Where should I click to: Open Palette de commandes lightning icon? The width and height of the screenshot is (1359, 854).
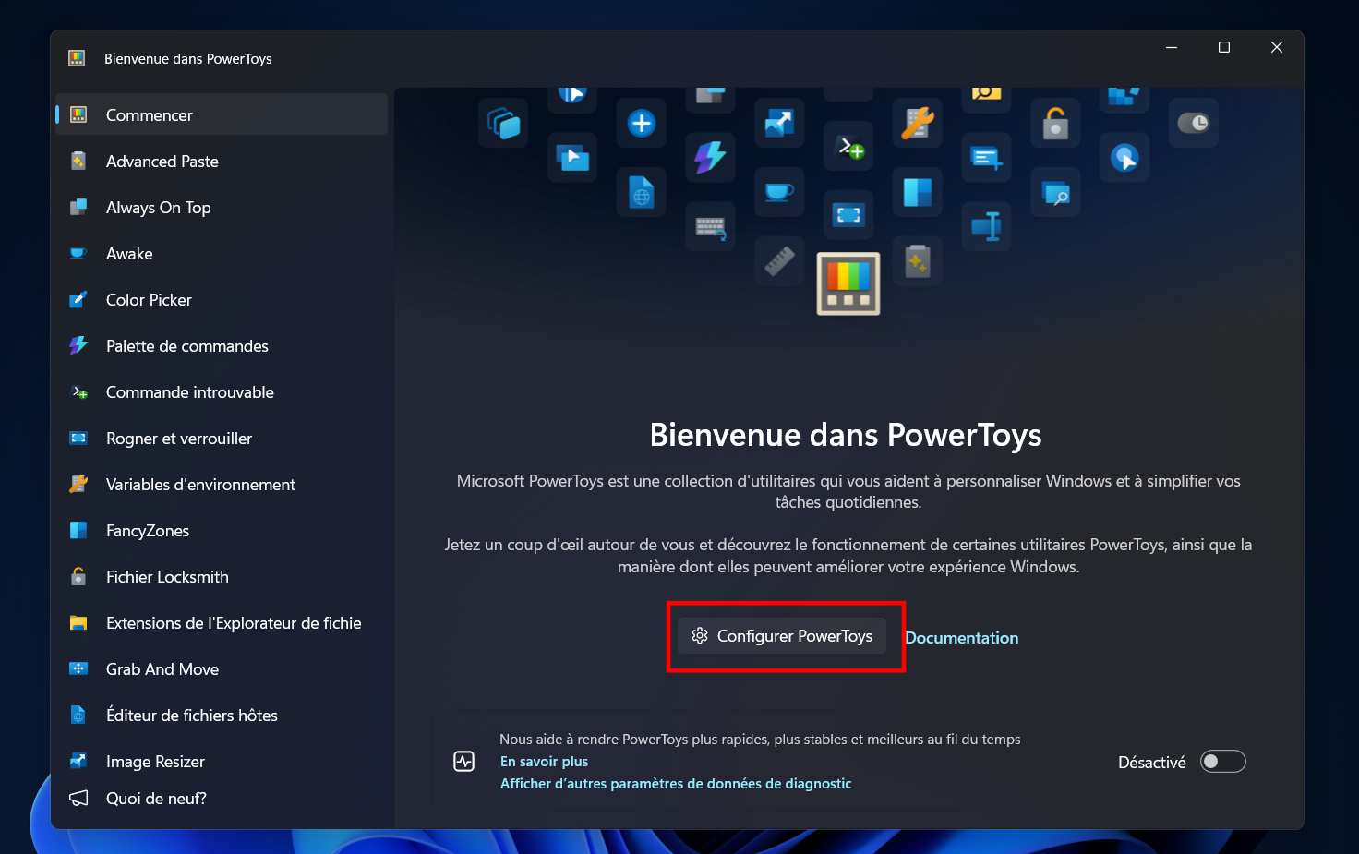pos(78,346)
